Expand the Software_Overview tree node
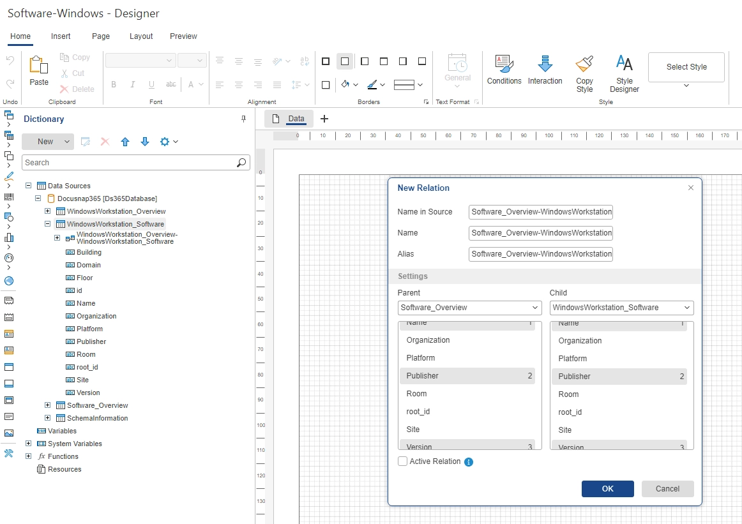 (47, 405)
